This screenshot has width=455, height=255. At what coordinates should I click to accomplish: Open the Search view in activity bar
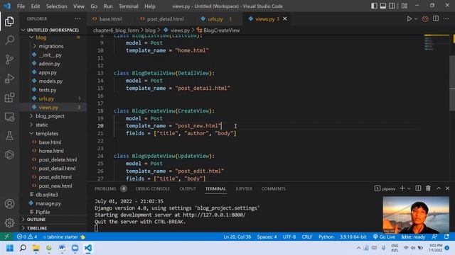point(9,40)
